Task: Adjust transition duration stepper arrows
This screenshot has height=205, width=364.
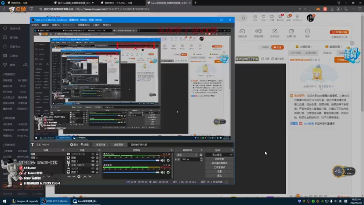Action: (201, 159)
